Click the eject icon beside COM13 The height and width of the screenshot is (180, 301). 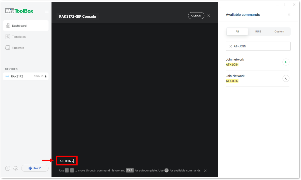click(x=45, y=76)
